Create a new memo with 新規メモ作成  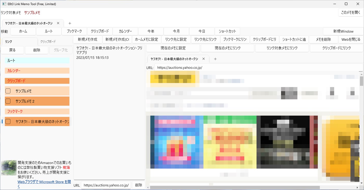[88, 39]
